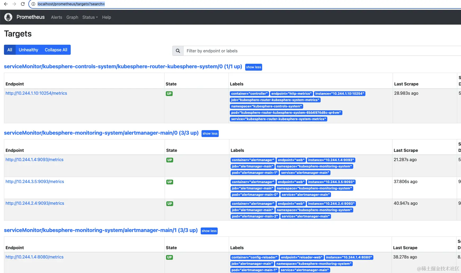
Task: Click label job="kubesphere-router-kubesphere-system-metrics"
Action: pos(275,100)
